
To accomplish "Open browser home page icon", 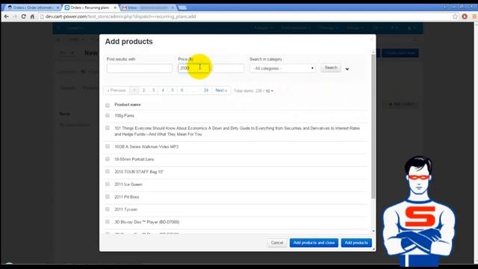I will click(x=32, y=16).
